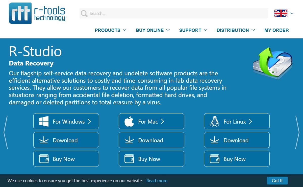The image size is (303, 187).
Task: Go to next slide with right arrow
Action: click(297, 132)
